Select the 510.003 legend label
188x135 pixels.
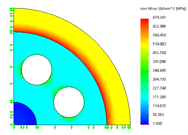[x=159, y=44]
